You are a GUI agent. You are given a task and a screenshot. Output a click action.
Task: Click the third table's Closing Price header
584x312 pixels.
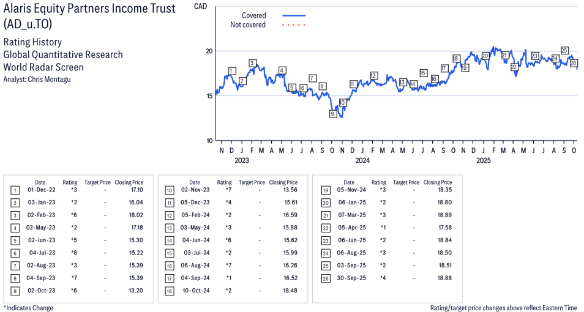pos(438,182)
